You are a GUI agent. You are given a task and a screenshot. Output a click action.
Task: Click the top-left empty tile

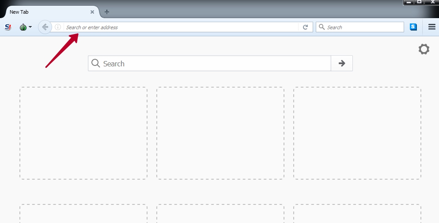(x=83, y=133)
